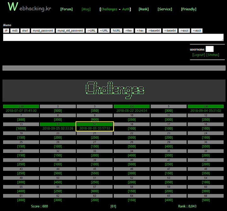Open the Service page
Image resolution: width=227 pixels, height=211 pixels.
coord(165,9)
